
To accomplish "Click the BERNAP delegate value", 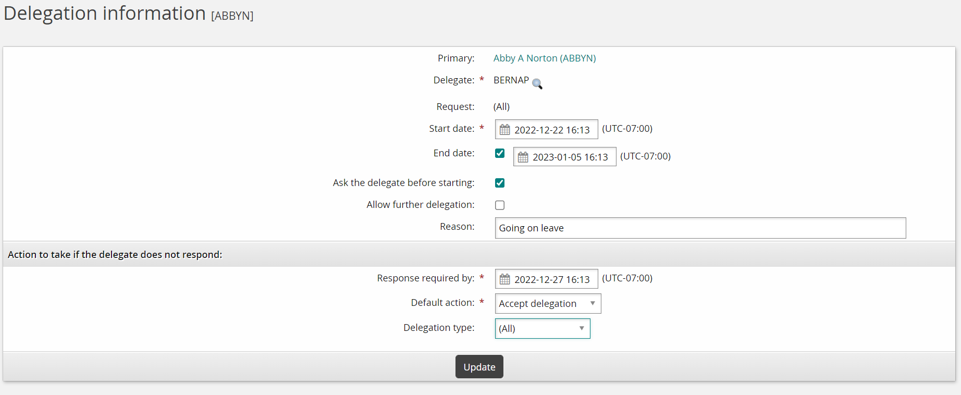I will 511,80.
